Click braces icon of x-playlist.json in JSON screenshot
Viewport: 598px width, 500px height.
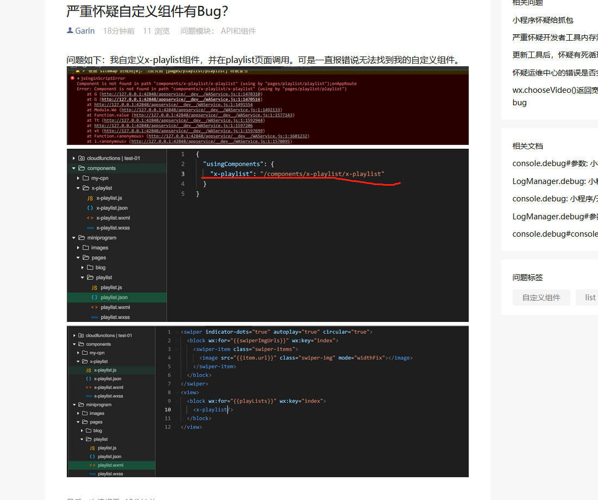pos(90,208)
